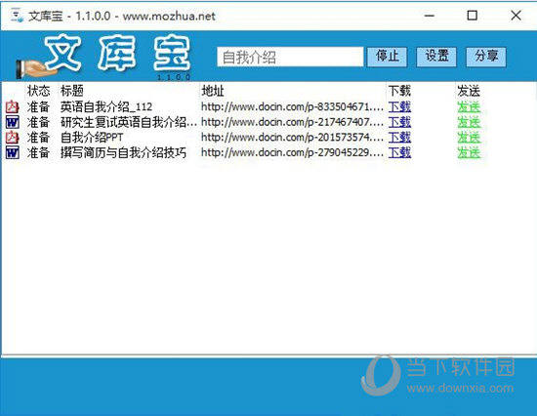Minimize the 文库宝 window
Screen dimensions: 537x416
pos(430,16)
